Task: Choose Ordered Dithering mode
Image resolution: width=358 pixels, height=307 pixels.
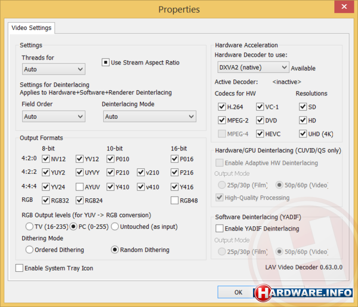Action: point(29,250)
